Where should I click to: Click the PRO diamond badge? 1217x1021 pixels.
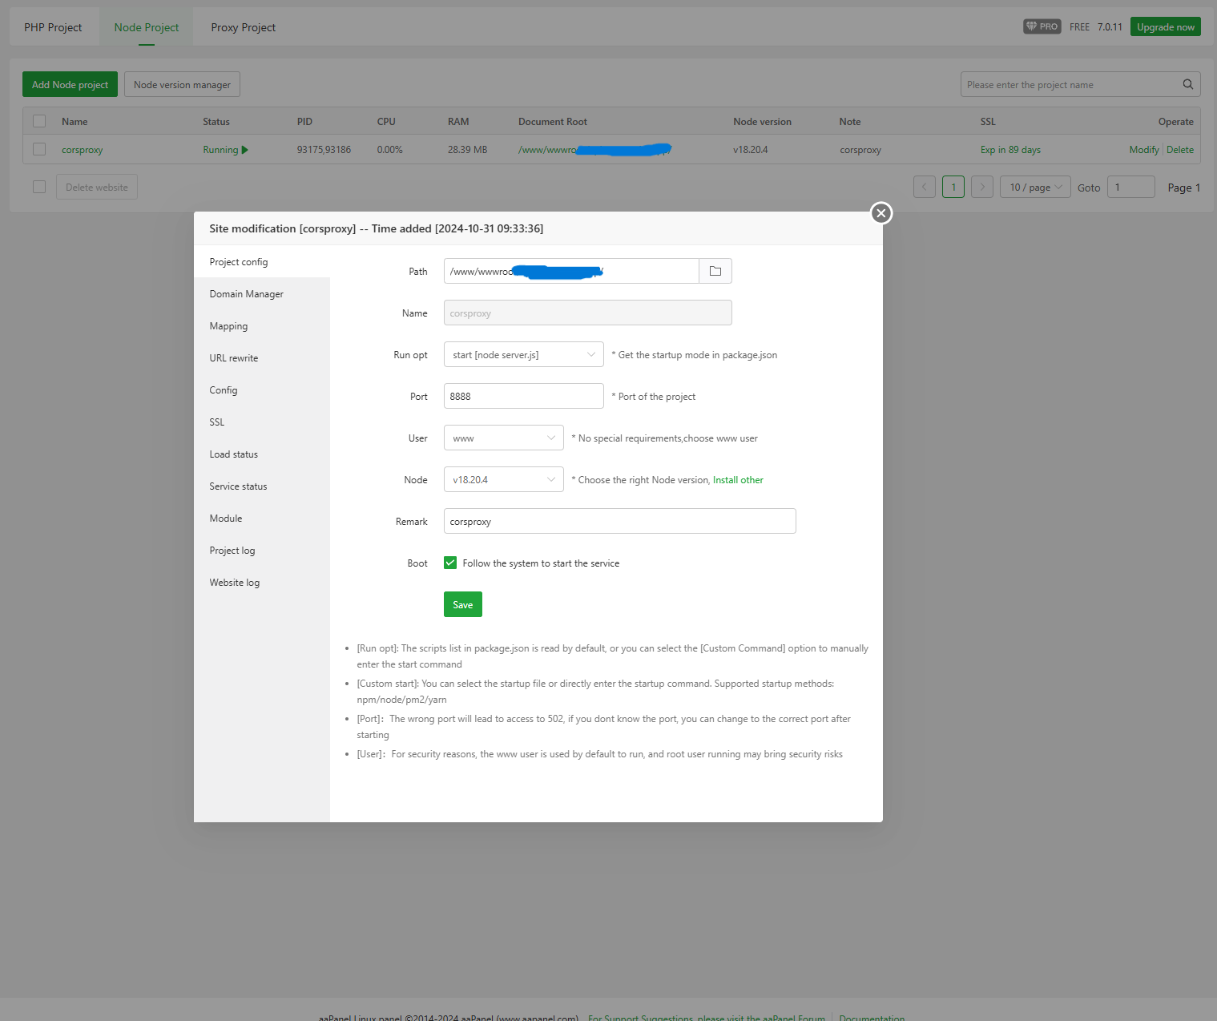(1042, 26)
